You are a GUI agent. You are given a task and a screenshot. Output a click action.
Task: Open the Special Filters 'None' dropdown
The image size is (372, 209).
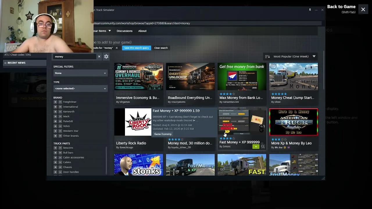(81, 73)
